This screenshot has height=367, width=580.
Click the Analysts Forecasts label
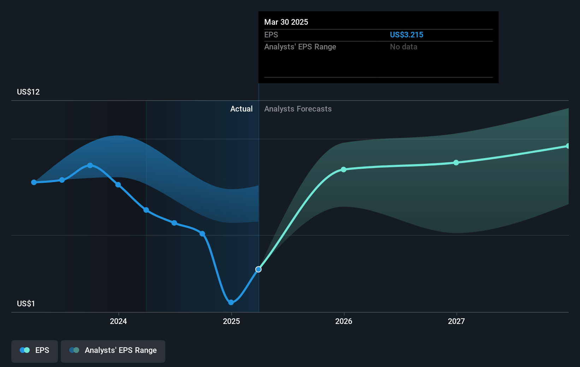click(298, 109)
